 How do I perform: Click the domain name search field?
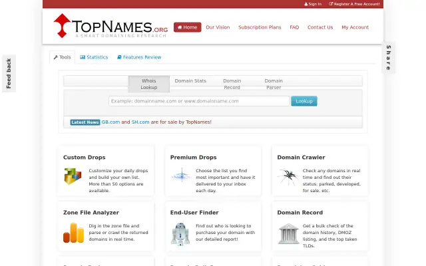199,101
